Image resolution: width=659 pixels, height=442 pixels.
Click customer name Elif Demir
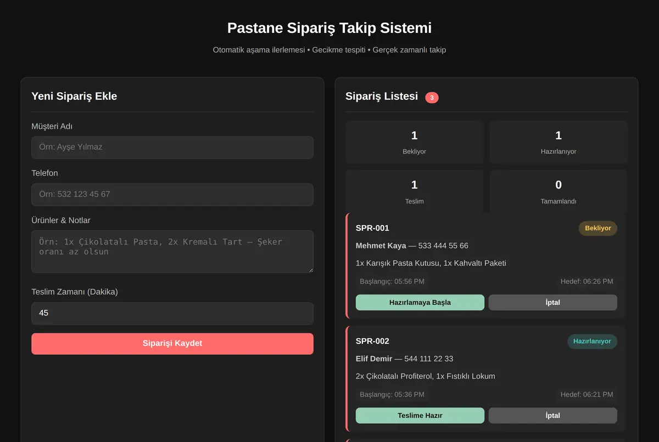[x=374, y=359]
